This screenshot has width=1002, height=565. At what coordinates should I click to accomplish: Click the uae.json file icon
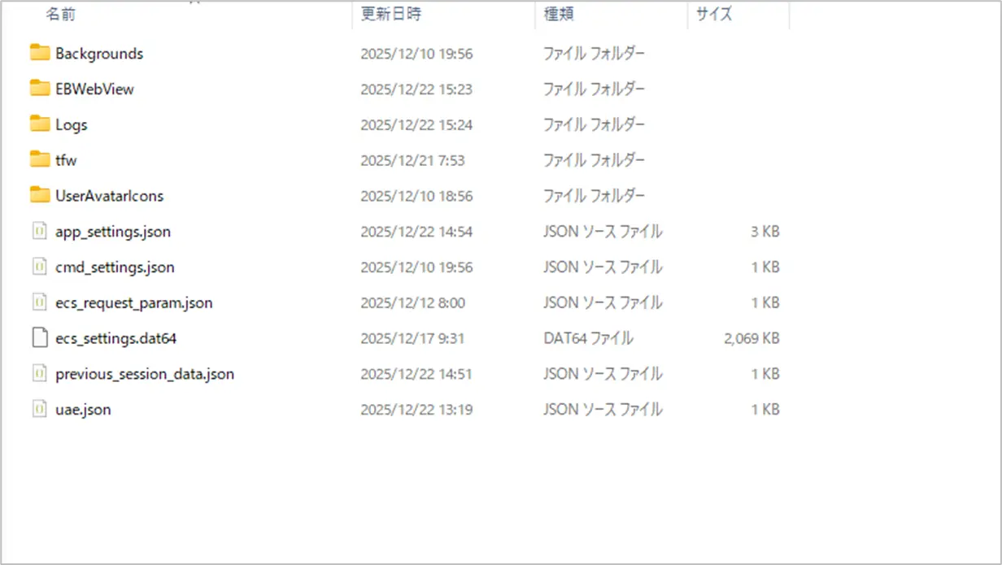(x=39, y=410)
